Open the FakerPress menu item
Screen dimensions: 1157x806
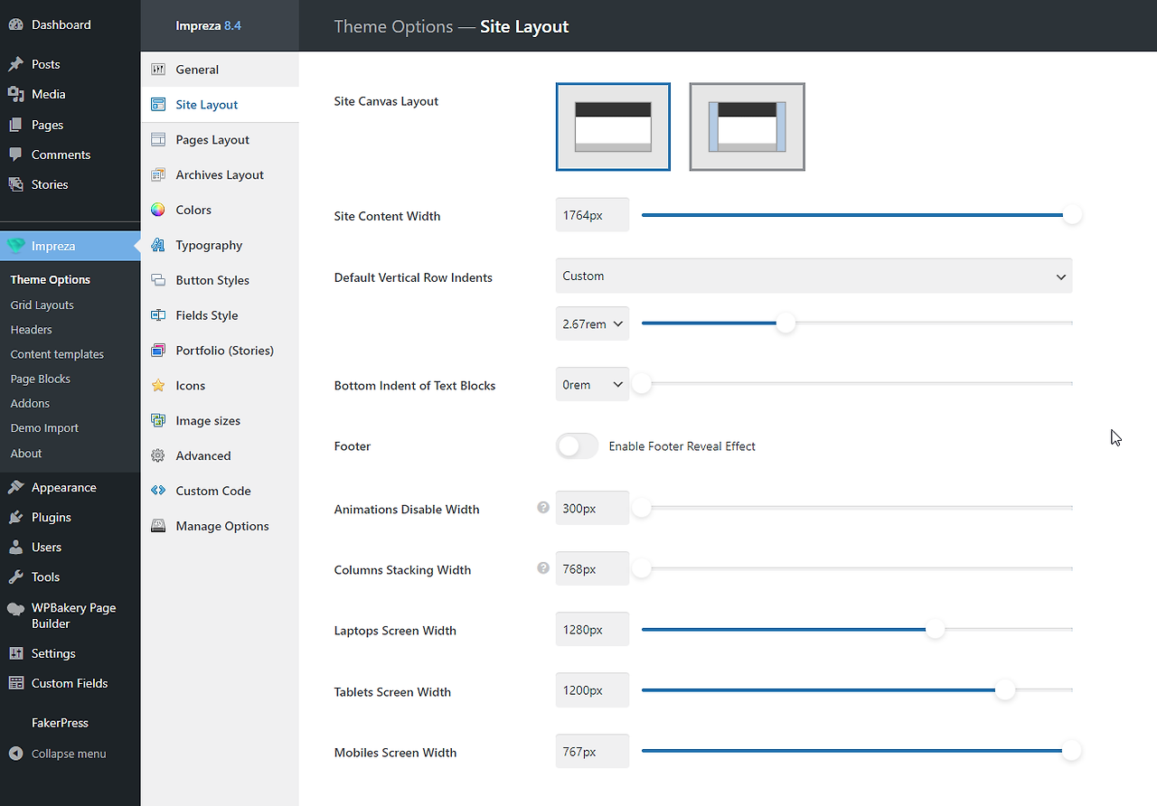(x=60, y=723)
